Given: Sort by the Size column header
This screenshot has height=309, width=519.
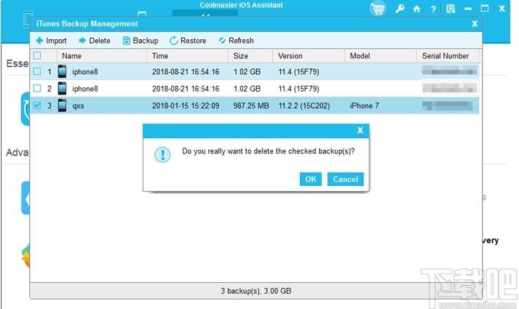Looking at the screenshot, I should [x=250, y=56].
